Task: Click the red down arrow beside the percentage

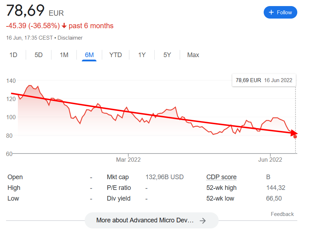Action: (x=64, y=26)
